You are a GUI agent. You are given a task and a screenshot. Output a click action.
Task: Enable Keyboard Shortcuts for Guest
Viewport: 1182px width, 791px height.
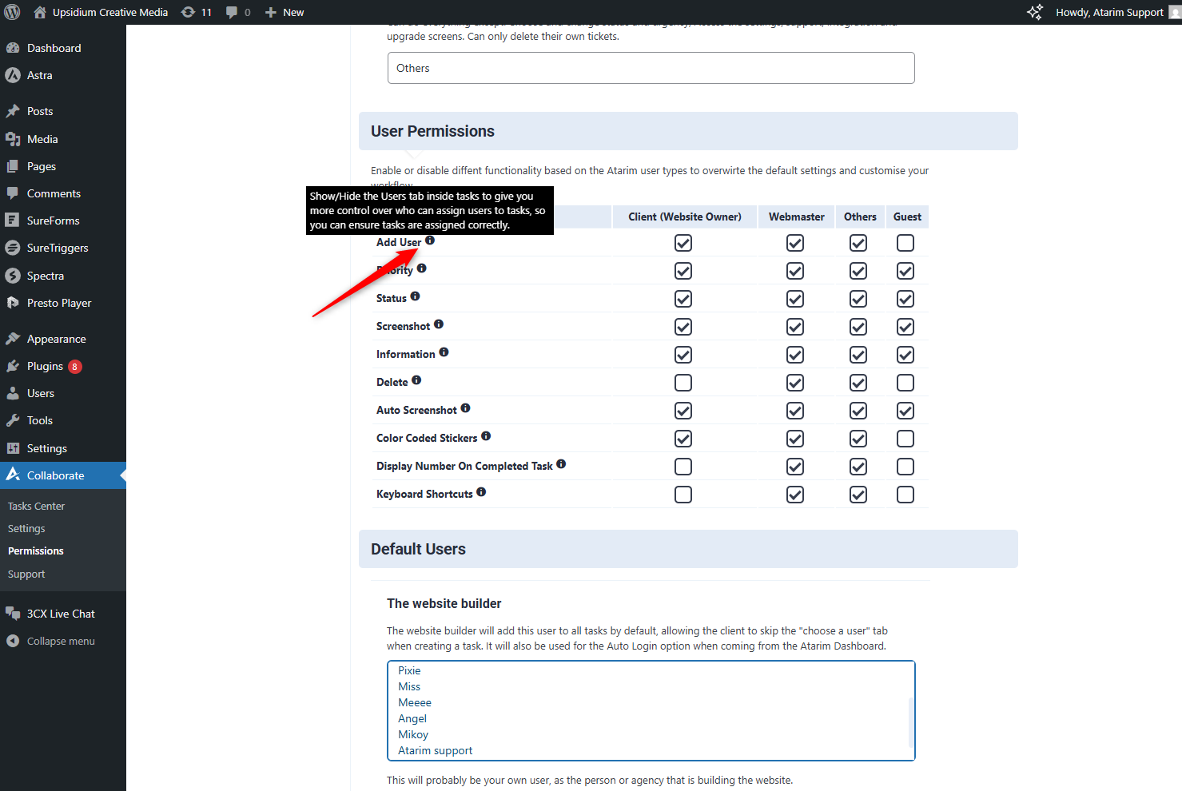pos(905,495)
